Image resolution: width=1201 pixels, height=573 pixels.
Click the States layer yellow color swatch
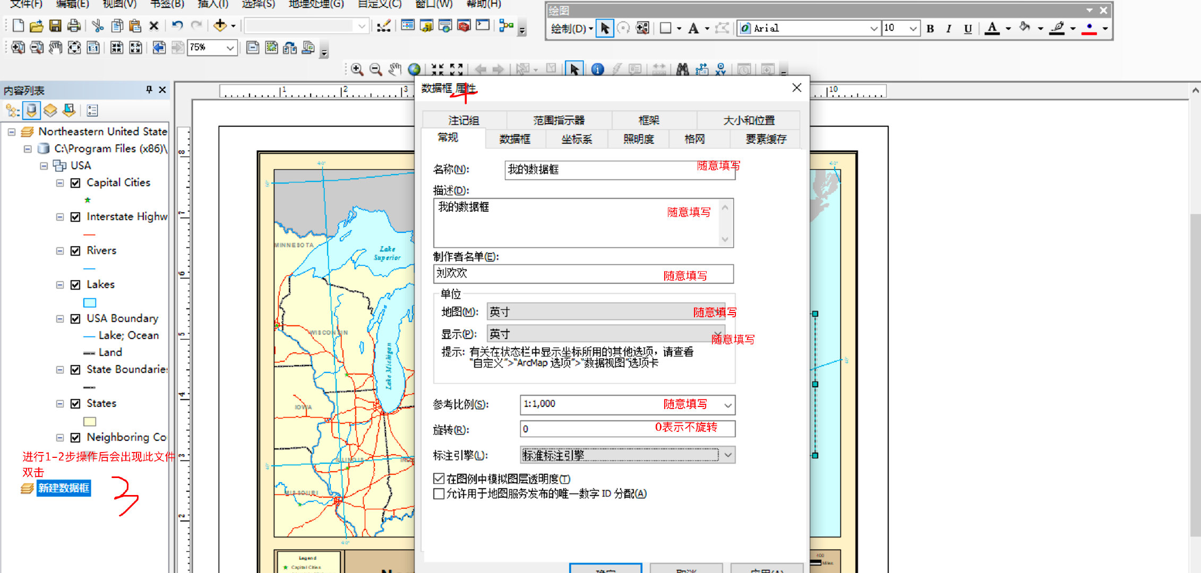point(90,422)
